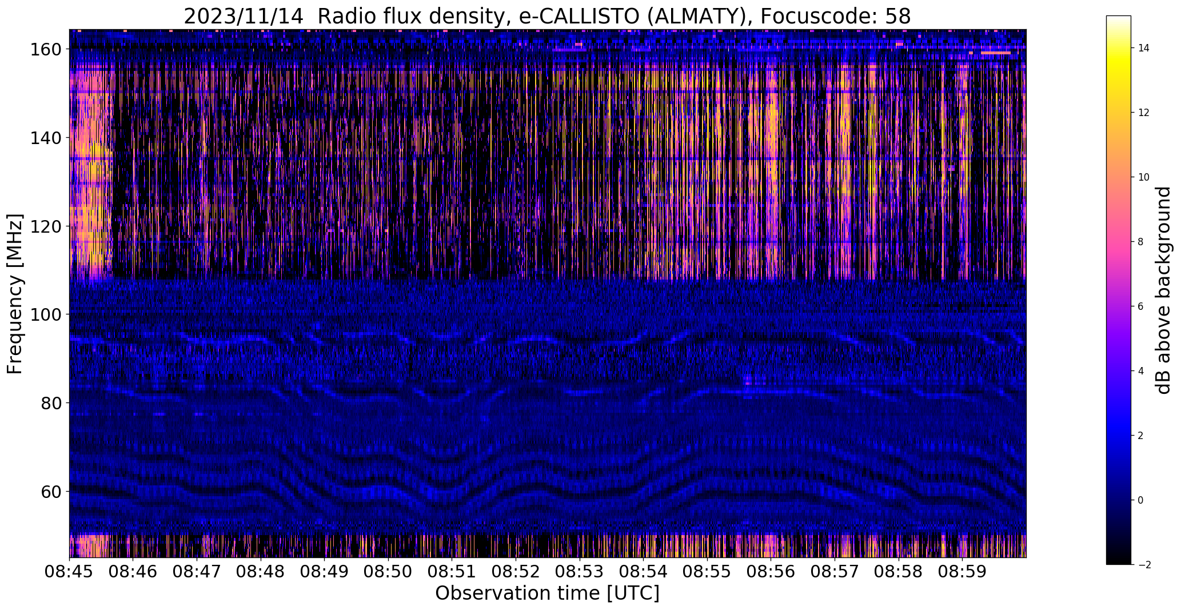The width and height of the screenshot is (1181, 610).
Task: Click the colorbar tick label 4
Action: pos(1141,371)
